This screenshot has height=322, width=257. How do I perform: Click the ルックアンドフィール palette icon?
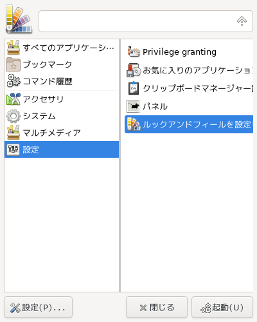click(x=134, y=124)
